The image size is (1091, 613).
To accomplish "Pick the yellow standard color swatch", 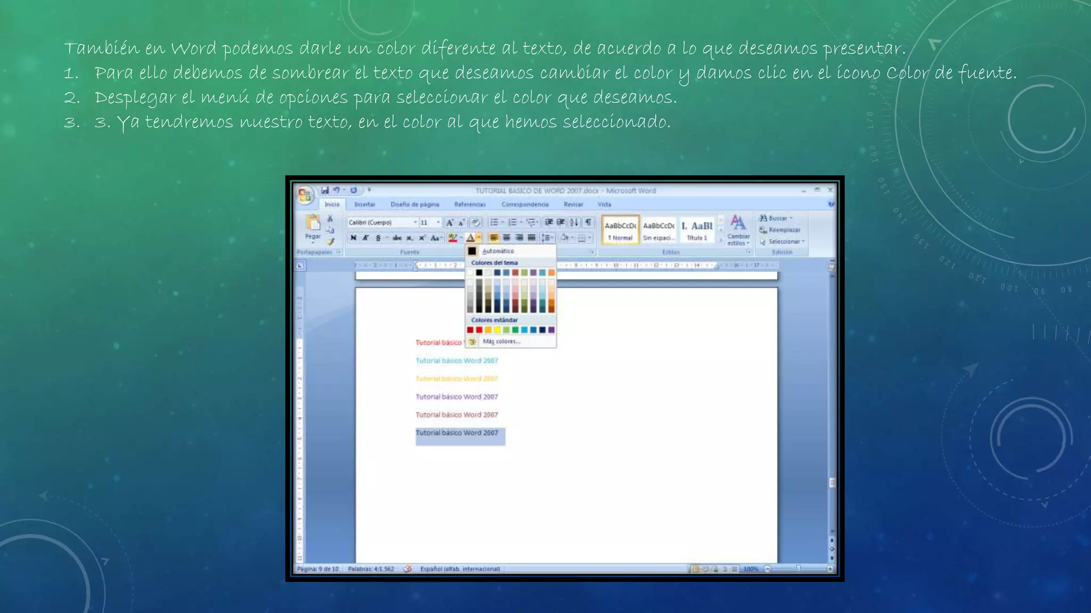I will click(x=497, y=330).
